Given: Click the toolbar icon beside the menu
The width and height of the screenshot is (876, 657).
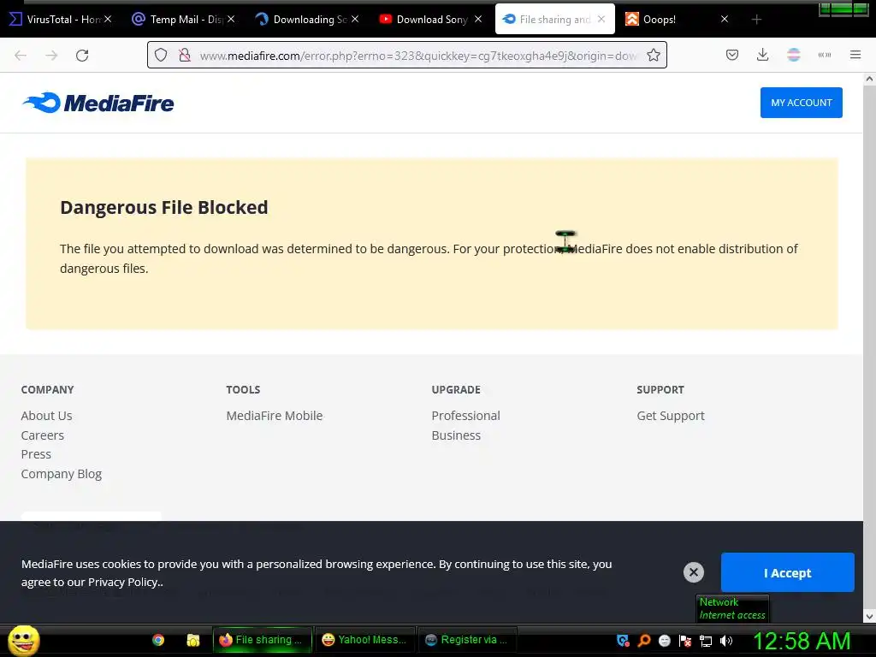Looking at the screenshot, I should click(x=825, y=55).
